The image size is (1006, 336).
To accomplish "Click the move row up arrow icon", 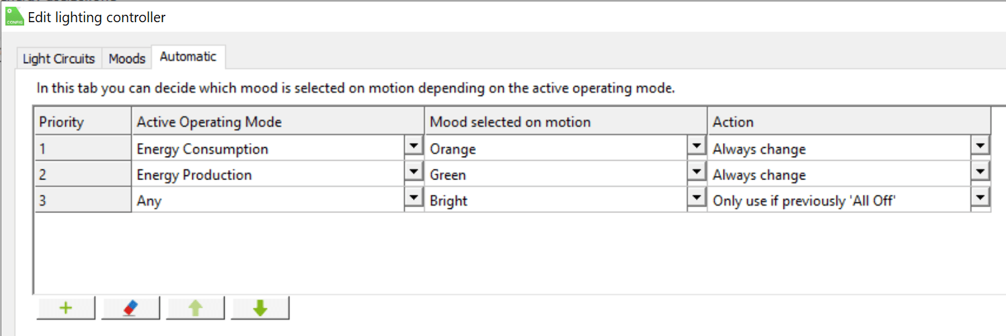I will coord(195,308).
